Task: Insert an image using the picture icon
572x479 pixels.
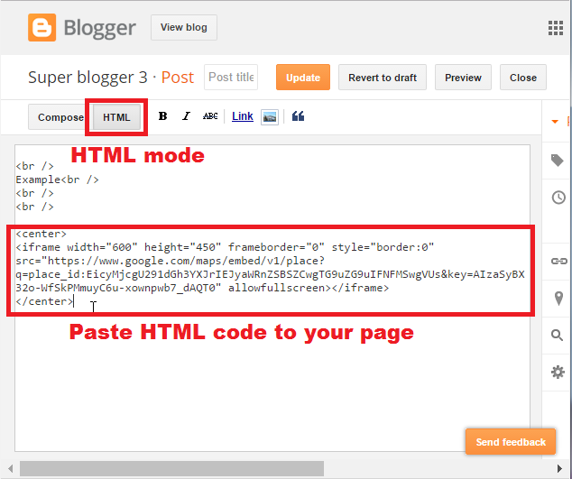Action: point(270,117)
